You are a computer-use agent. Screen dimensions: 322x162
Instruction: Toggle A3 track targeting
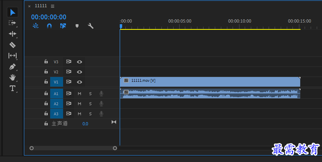click(57, 114)
